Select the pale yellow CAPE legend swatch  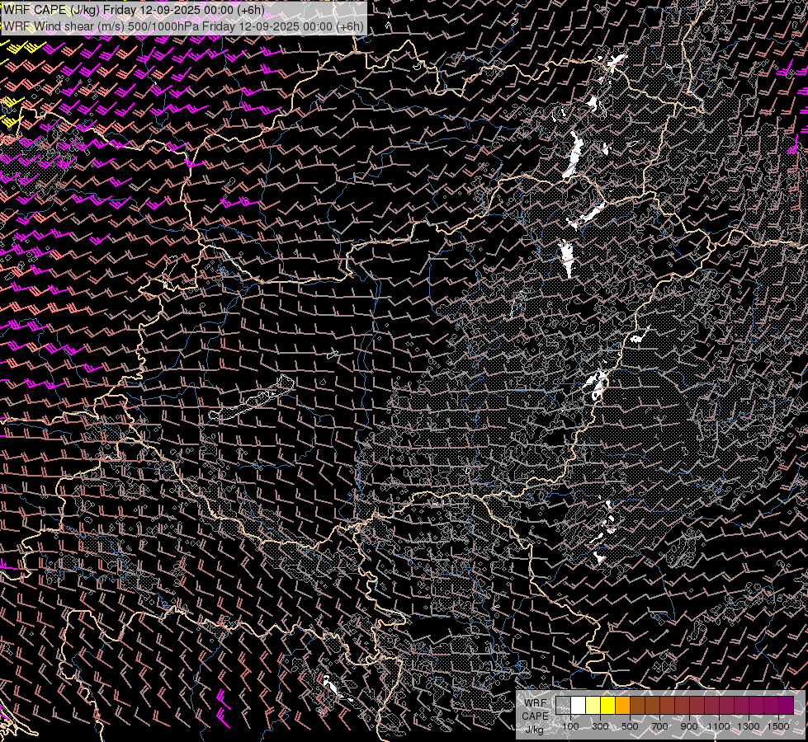coord(593,706)
